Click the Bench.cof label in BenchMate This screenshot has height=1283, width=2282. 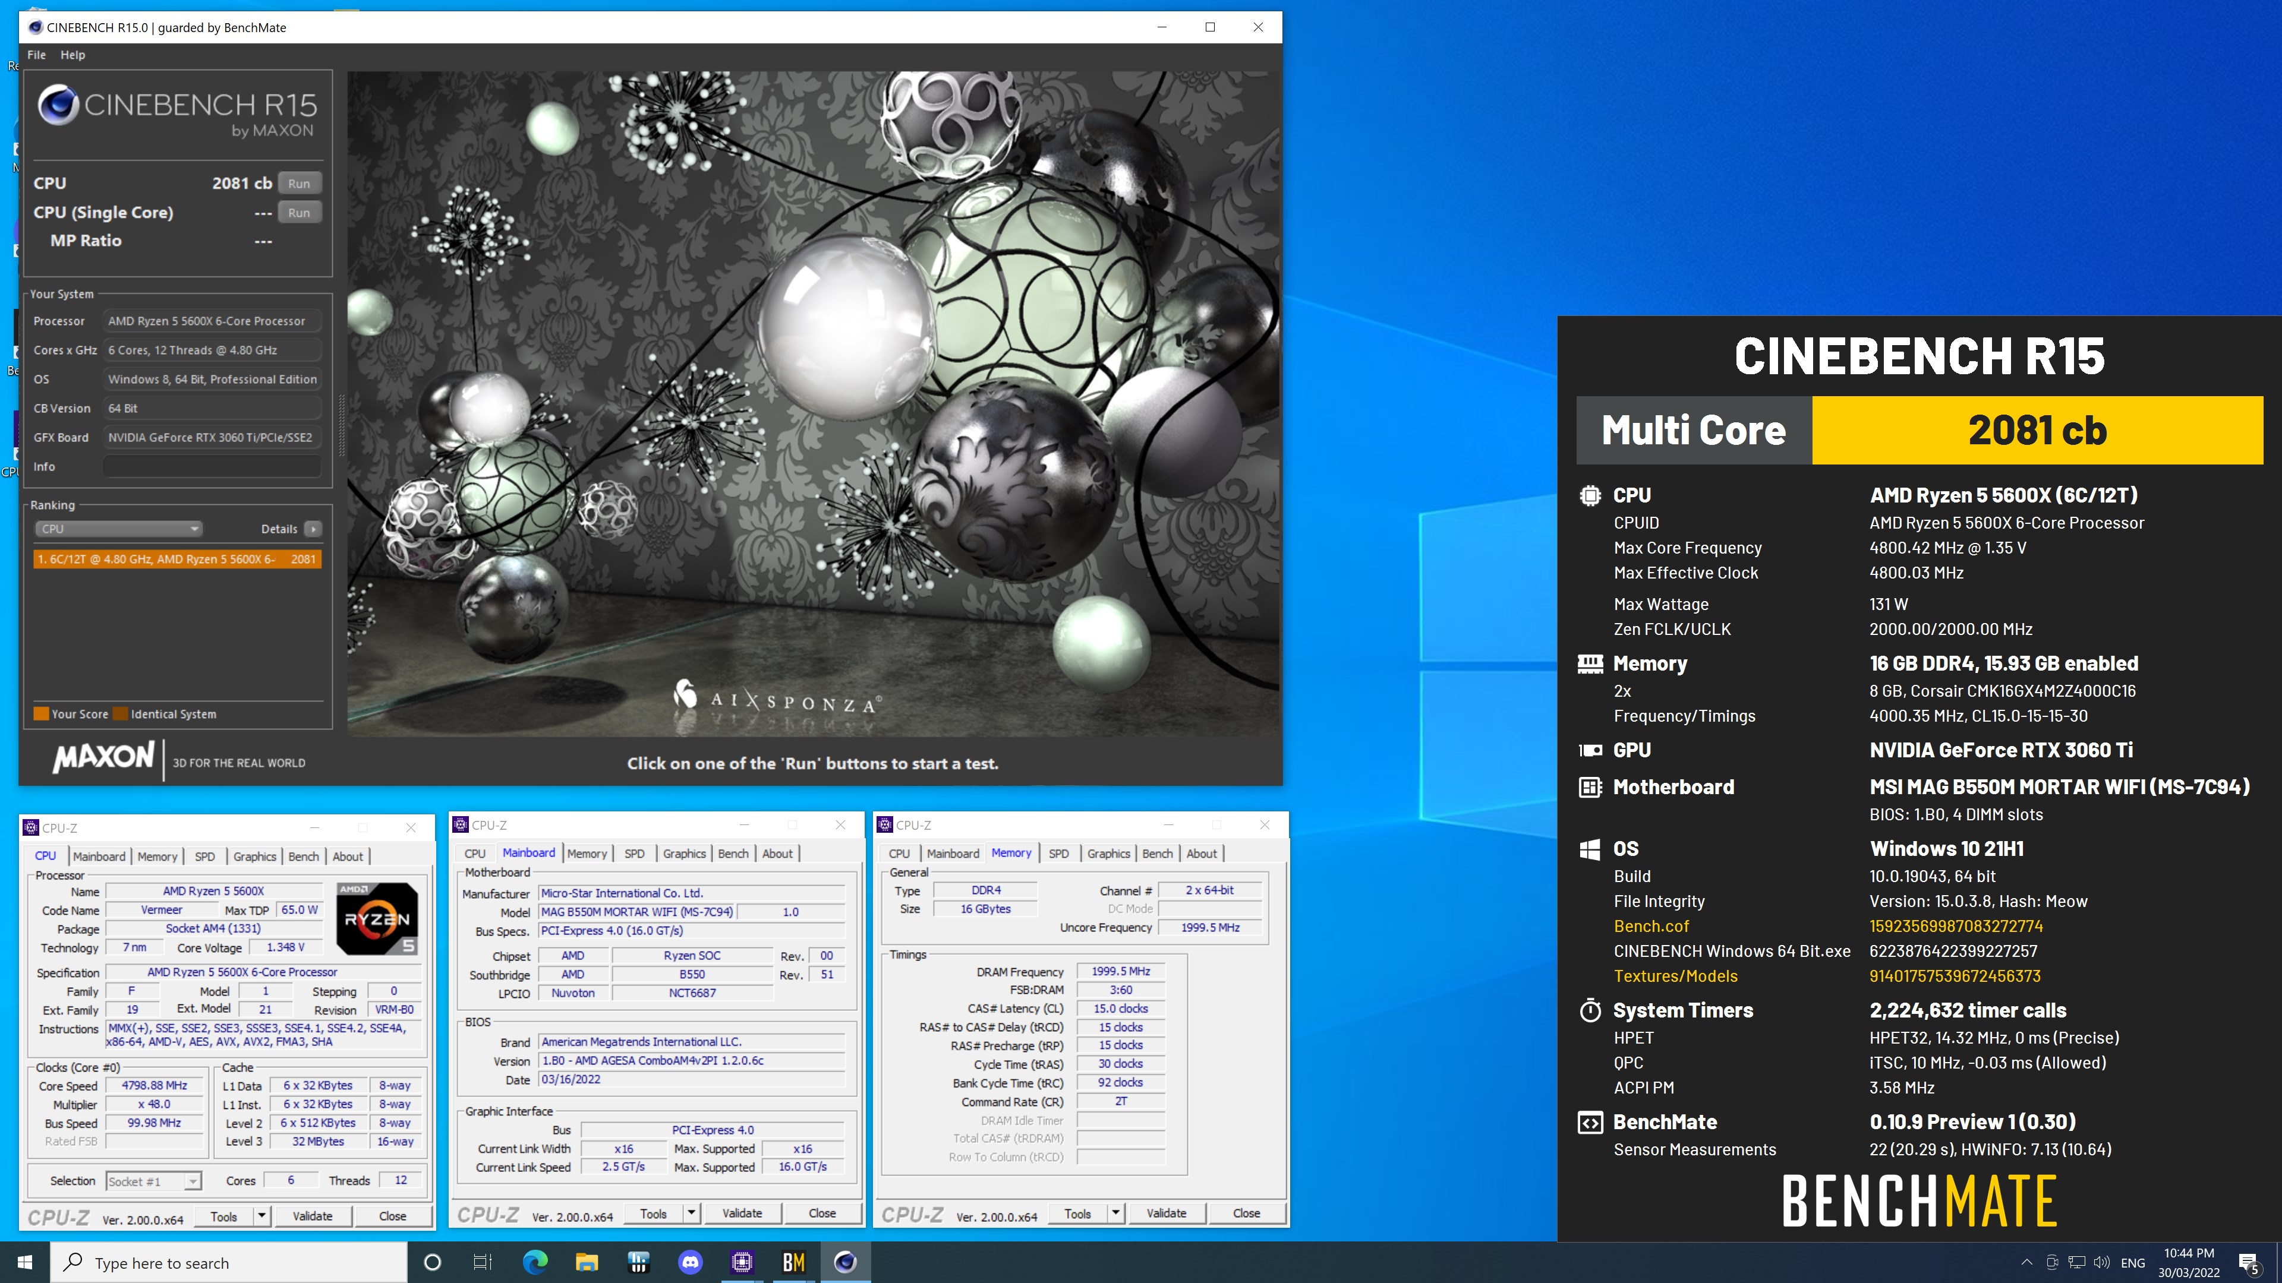click(1651, 926)
